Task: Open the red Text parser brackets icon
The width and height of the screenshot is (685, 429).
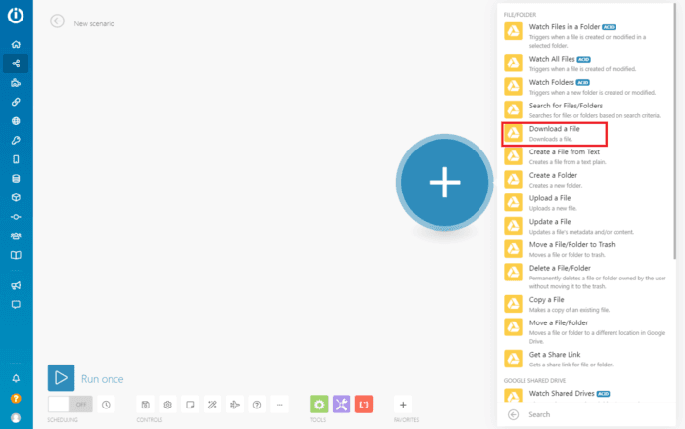Action: tap(364, 405)
